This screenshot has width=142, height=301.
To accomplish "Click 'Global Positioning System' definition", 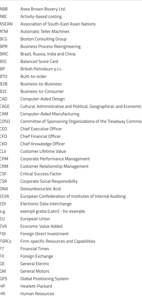I will (45, 279).
